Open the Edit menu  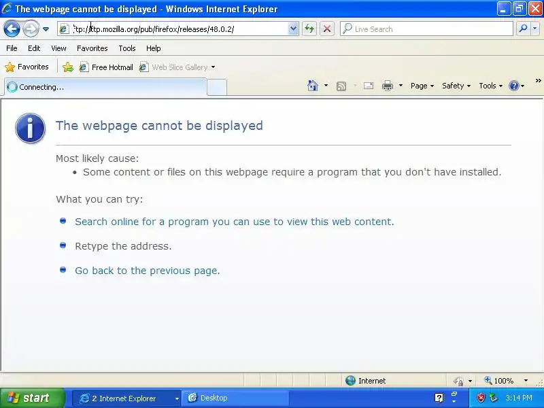pos(34,48)
